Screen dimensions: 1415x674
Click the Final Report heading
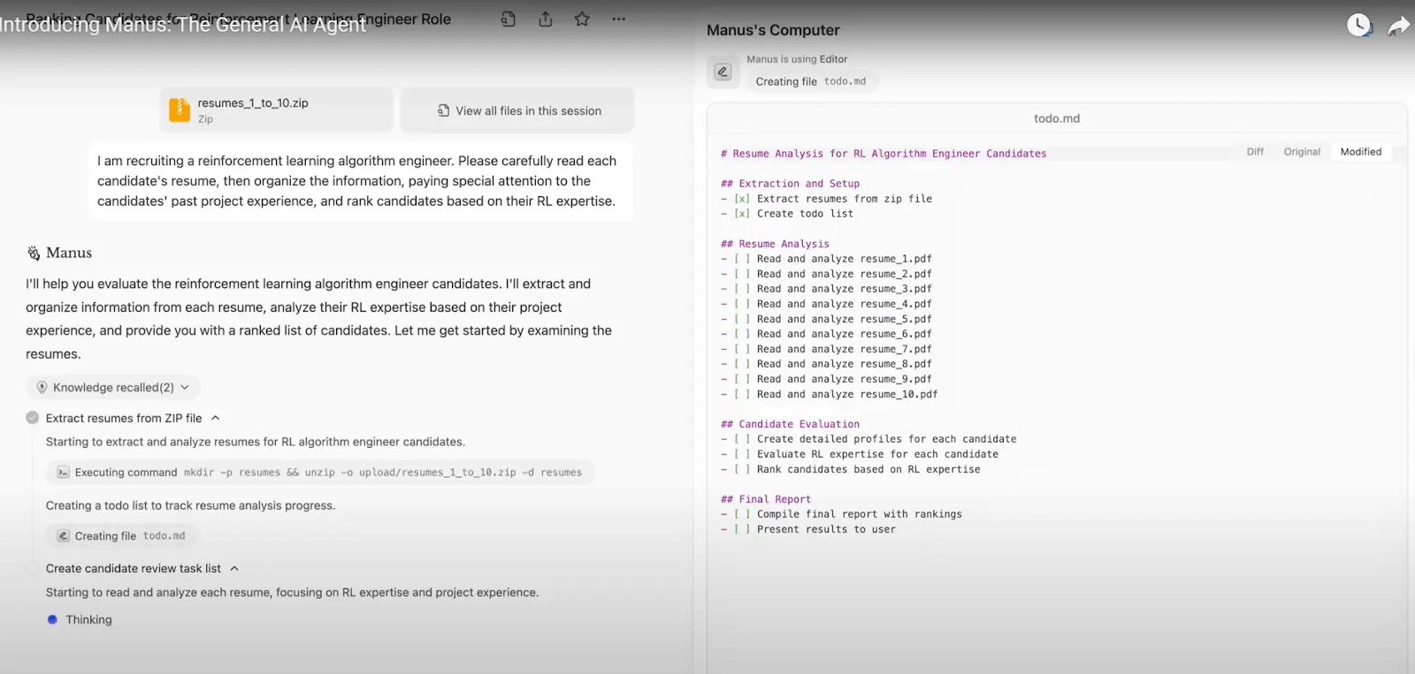(x=766, y=499)
